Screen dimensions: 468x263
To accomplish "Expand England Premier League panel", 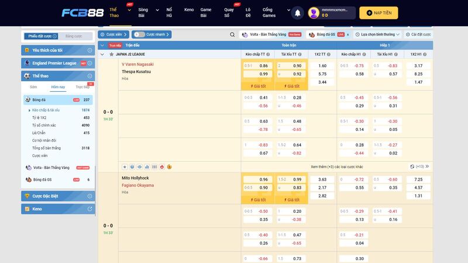I will click(90, 63).
